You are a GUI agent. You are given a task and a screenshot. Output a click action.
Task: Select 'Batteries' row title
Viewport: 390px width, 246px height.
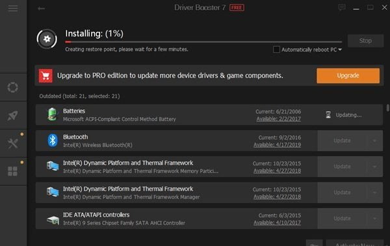[x=74, y=111]
